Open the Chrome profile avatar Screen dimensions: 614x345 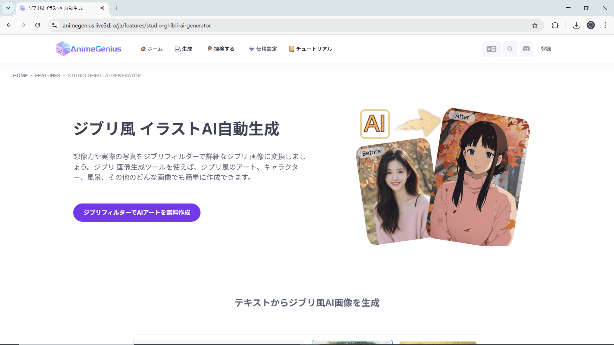pos(591,25)
